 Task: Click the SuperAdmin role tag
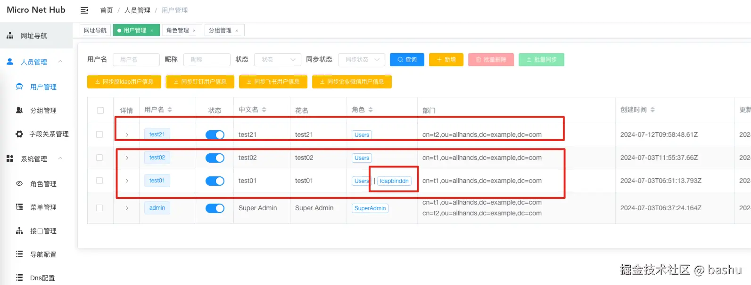370,208
